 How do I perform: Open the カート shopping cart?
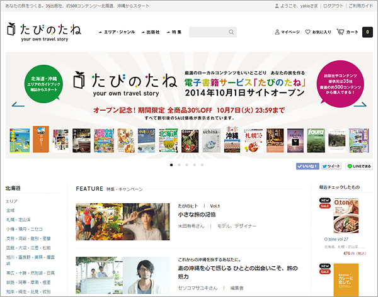(347, 32)
